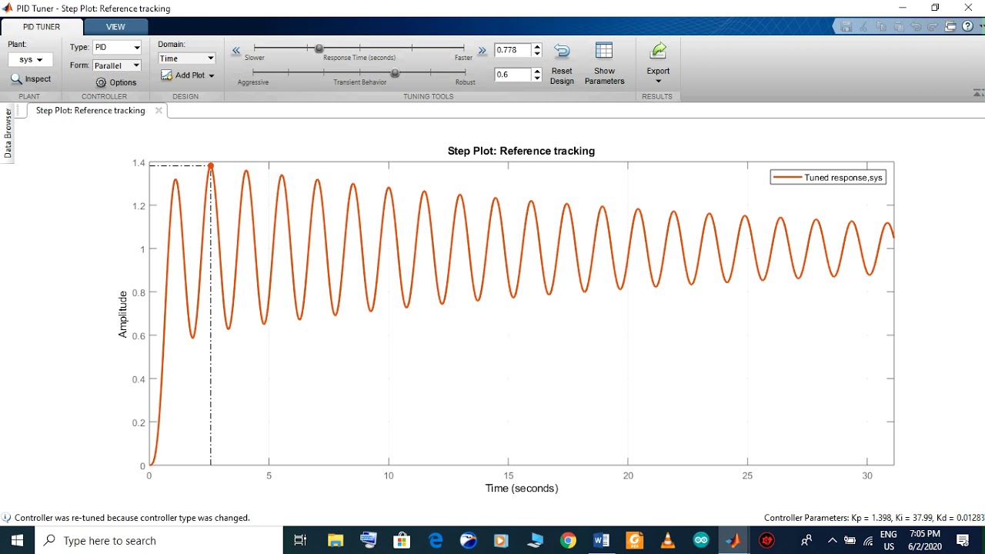Open Microsoft Edge from taskbar

coord(436,540)
